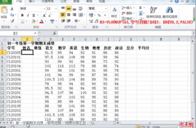Image resolution: width=196 pixels, height=128 pixels.
Task: Click the vertical scrollbar down arrow
Action: (x=192, y=119)
